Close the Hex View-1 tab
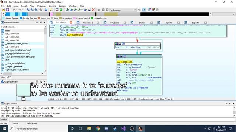 point(98,23)
